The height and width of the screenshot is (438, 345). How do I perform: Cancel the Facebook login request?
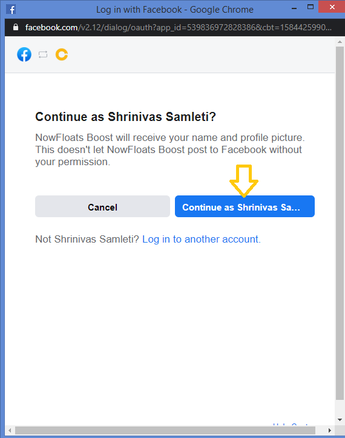coord(103,206)
